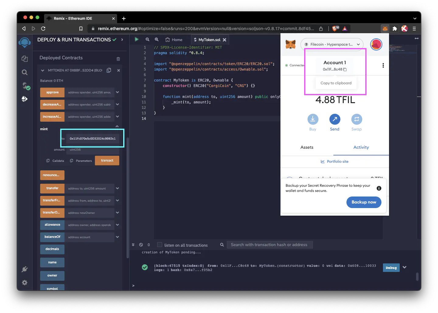The width and height of the screenshot is (438, 313).
Task: Debug the MyToken constructor transaction
Action: pyautogui.click(x=391, y=268)
